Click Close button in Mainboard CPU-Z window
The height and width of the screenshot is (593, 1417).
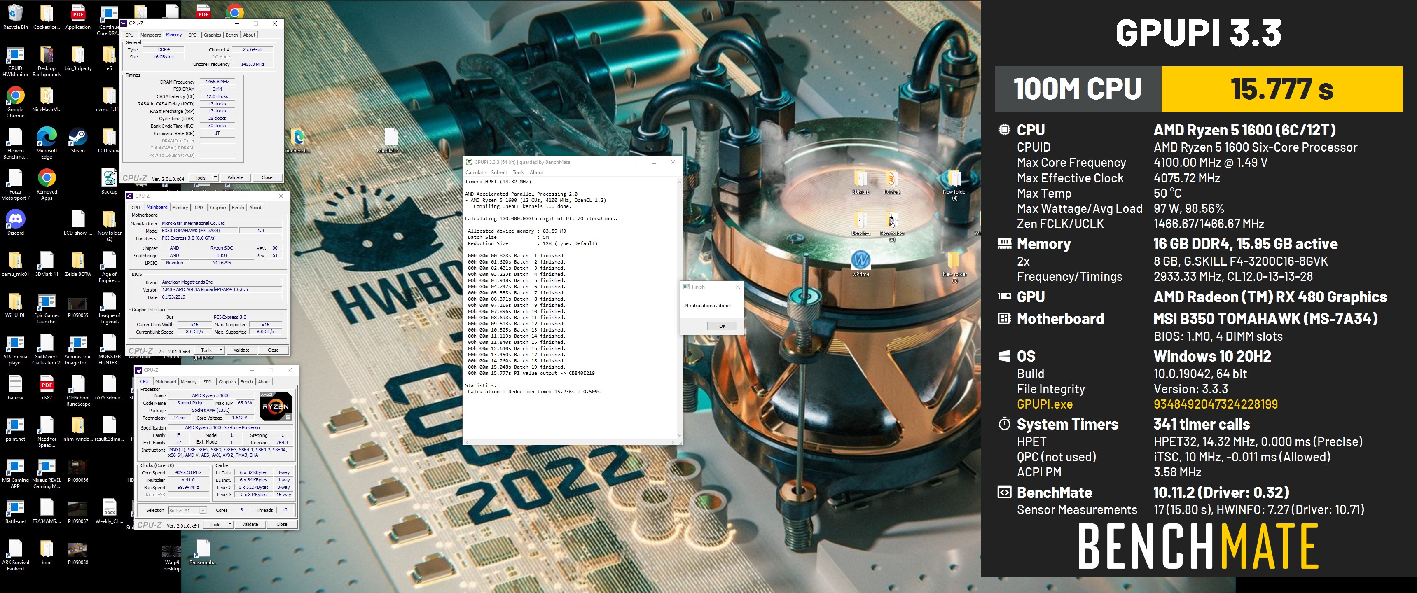coord(273,350)
